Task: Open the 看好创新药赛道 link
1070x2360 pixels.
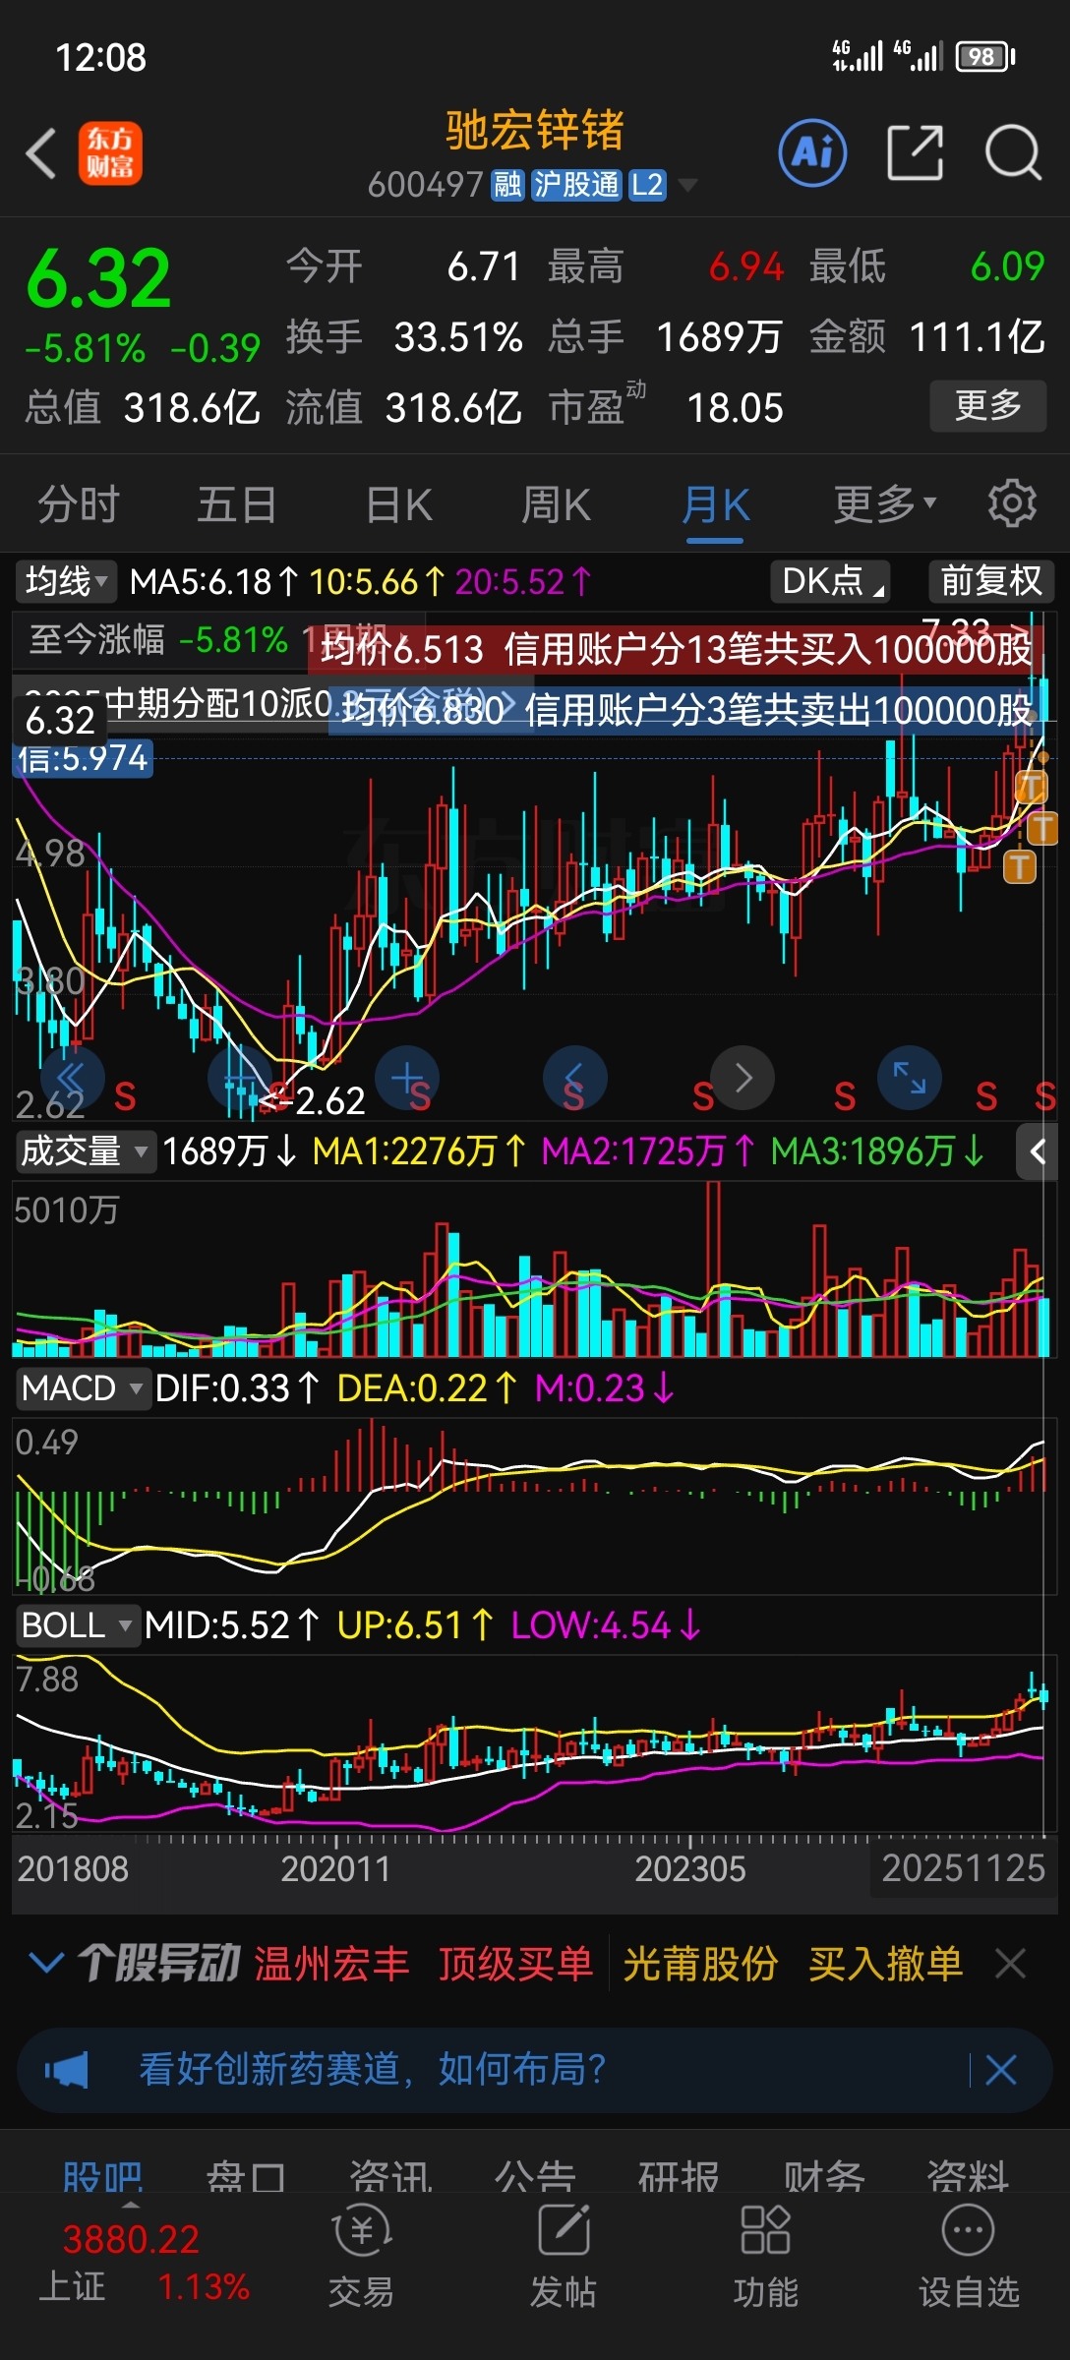Action: coord(373,2070)
